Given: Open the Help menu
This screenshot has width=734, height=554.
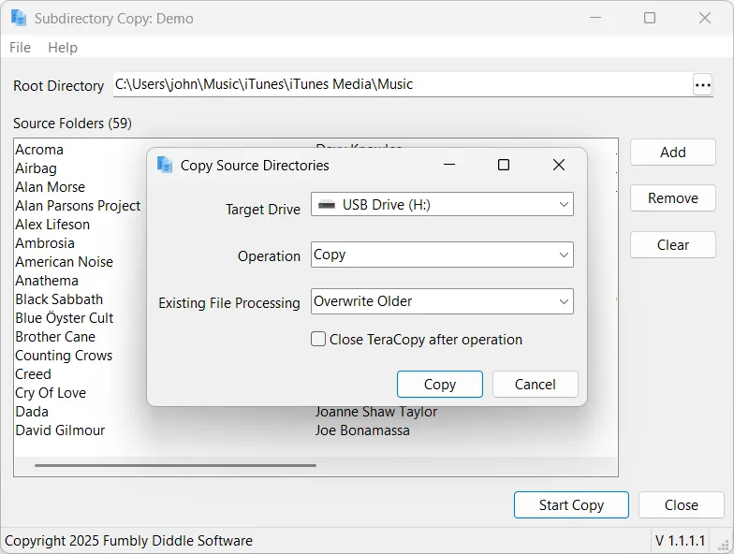Looking at the screenshot, I should pyautogui.click(x=63, y=47).
